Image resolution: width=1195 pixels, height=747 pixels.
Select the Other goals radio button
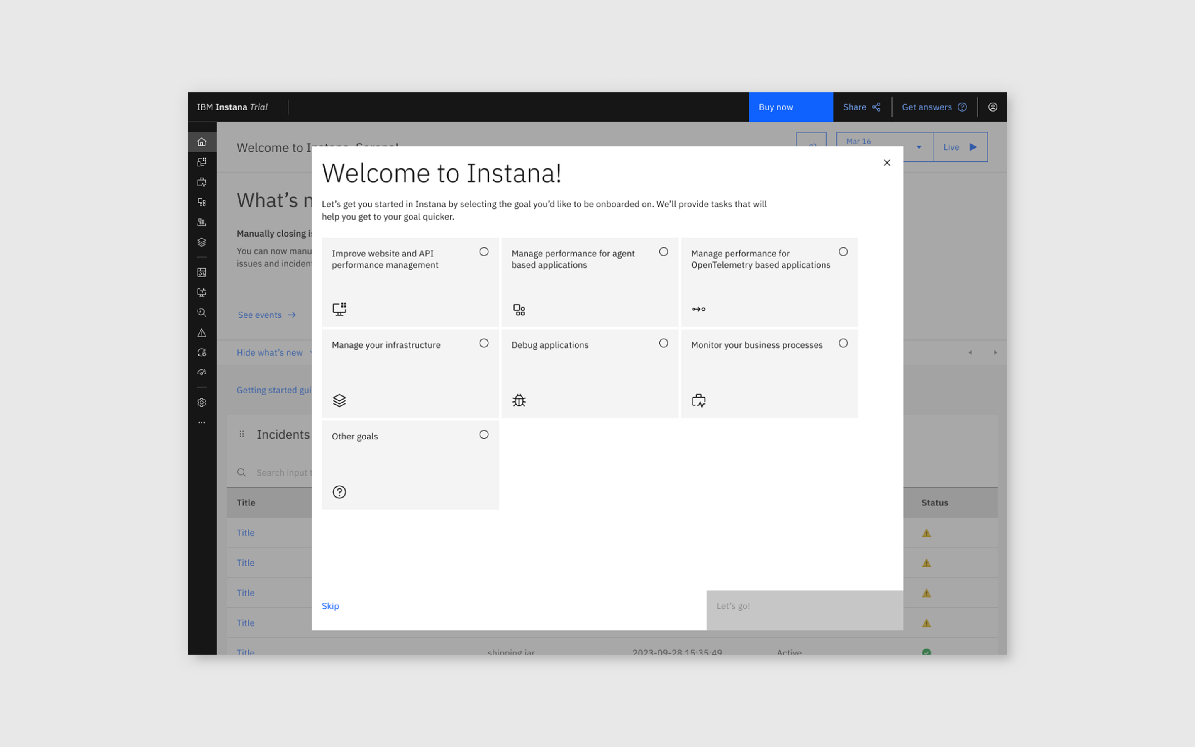484,434
